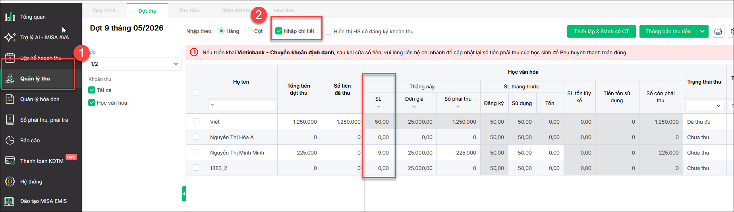Click the name Viết in the table
734x212 pixels.
(x=215, y=122)
